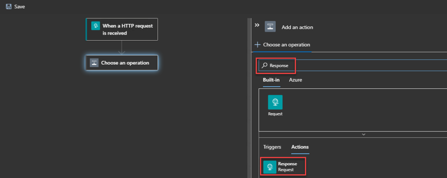Switch to the Built-in connectors tab
The height and width of the screenshot is (178, 447).
click(x=271, y=80)
